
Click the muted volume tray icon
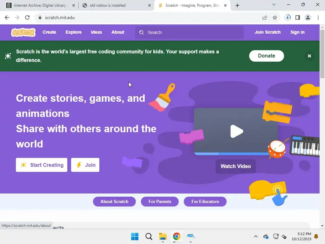coord(284,236)
